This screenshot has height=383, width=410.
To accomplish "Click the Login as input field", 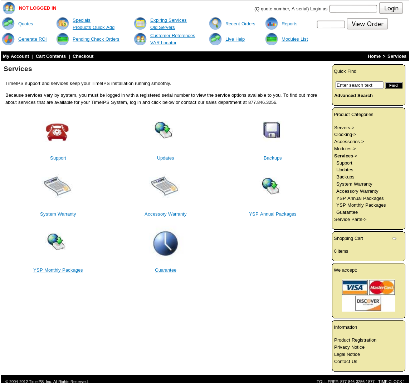I will 353,9.
